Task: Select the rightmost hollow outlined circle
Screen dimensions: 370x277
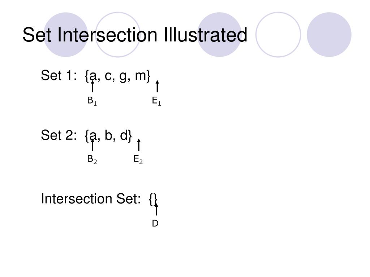Action: point(278,35)
